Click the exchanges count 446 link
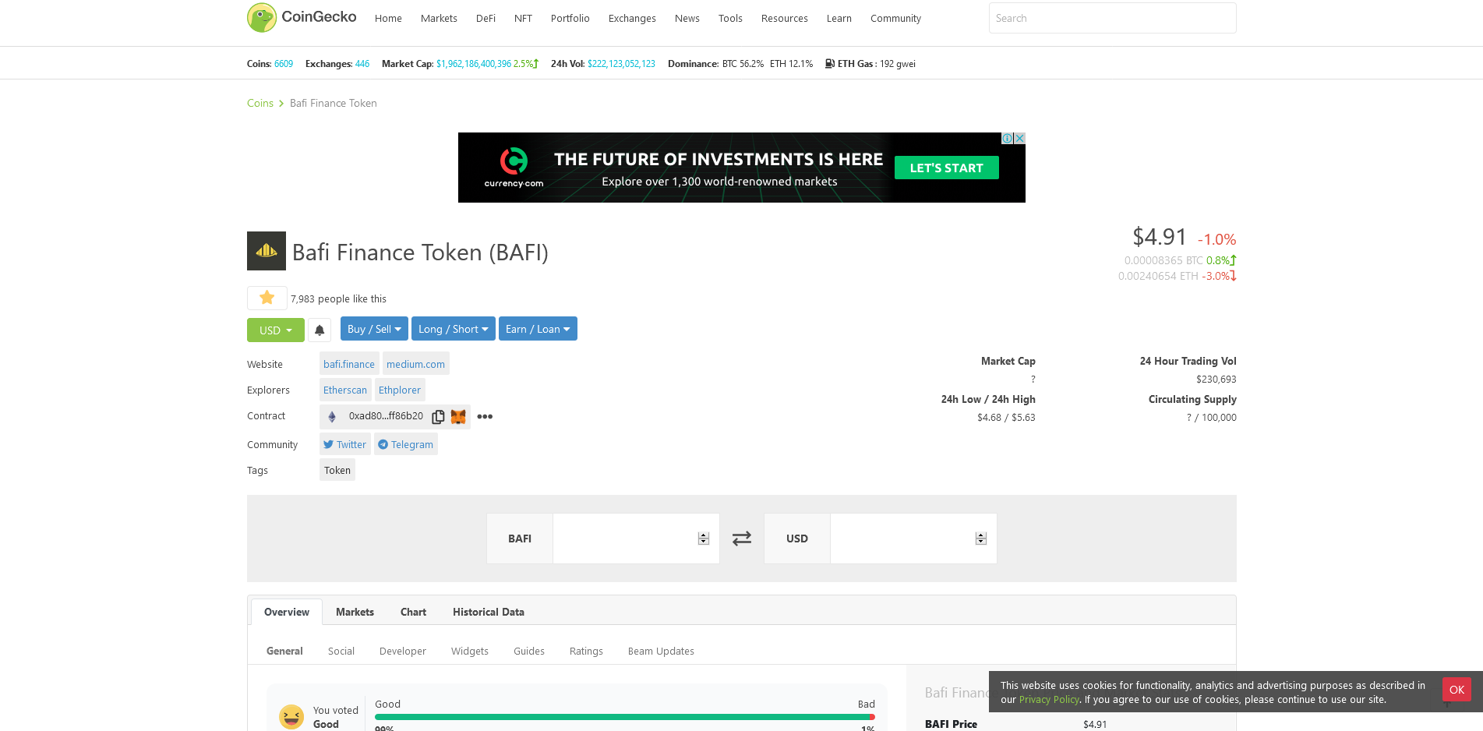The image size is (1483, 731). 362,64
